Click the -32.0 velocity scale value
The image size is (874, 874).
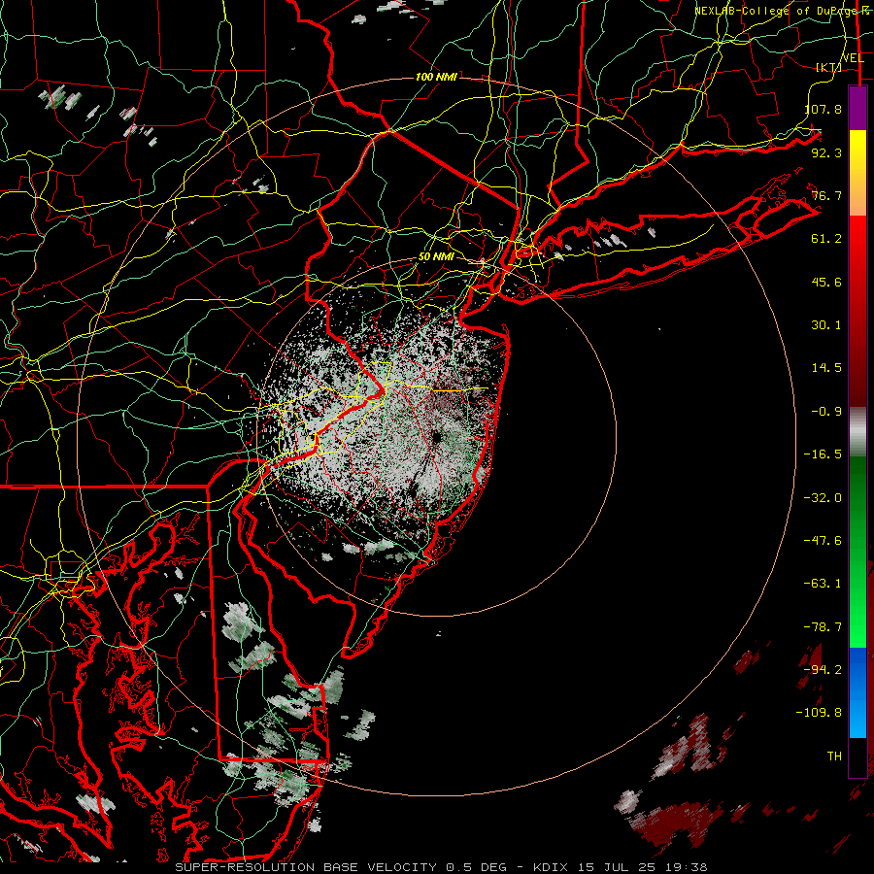823,498
